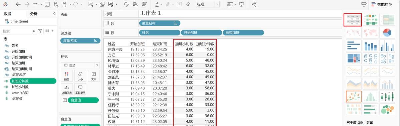
Task: Click the 大小 size mark button
Action: [x=80, y=76]
